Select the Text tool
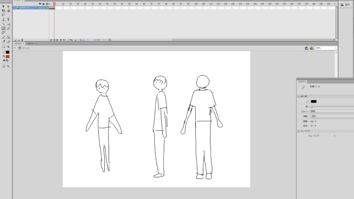Image resolution: width=354 pixels, height=199 pixels. point(8,19)
